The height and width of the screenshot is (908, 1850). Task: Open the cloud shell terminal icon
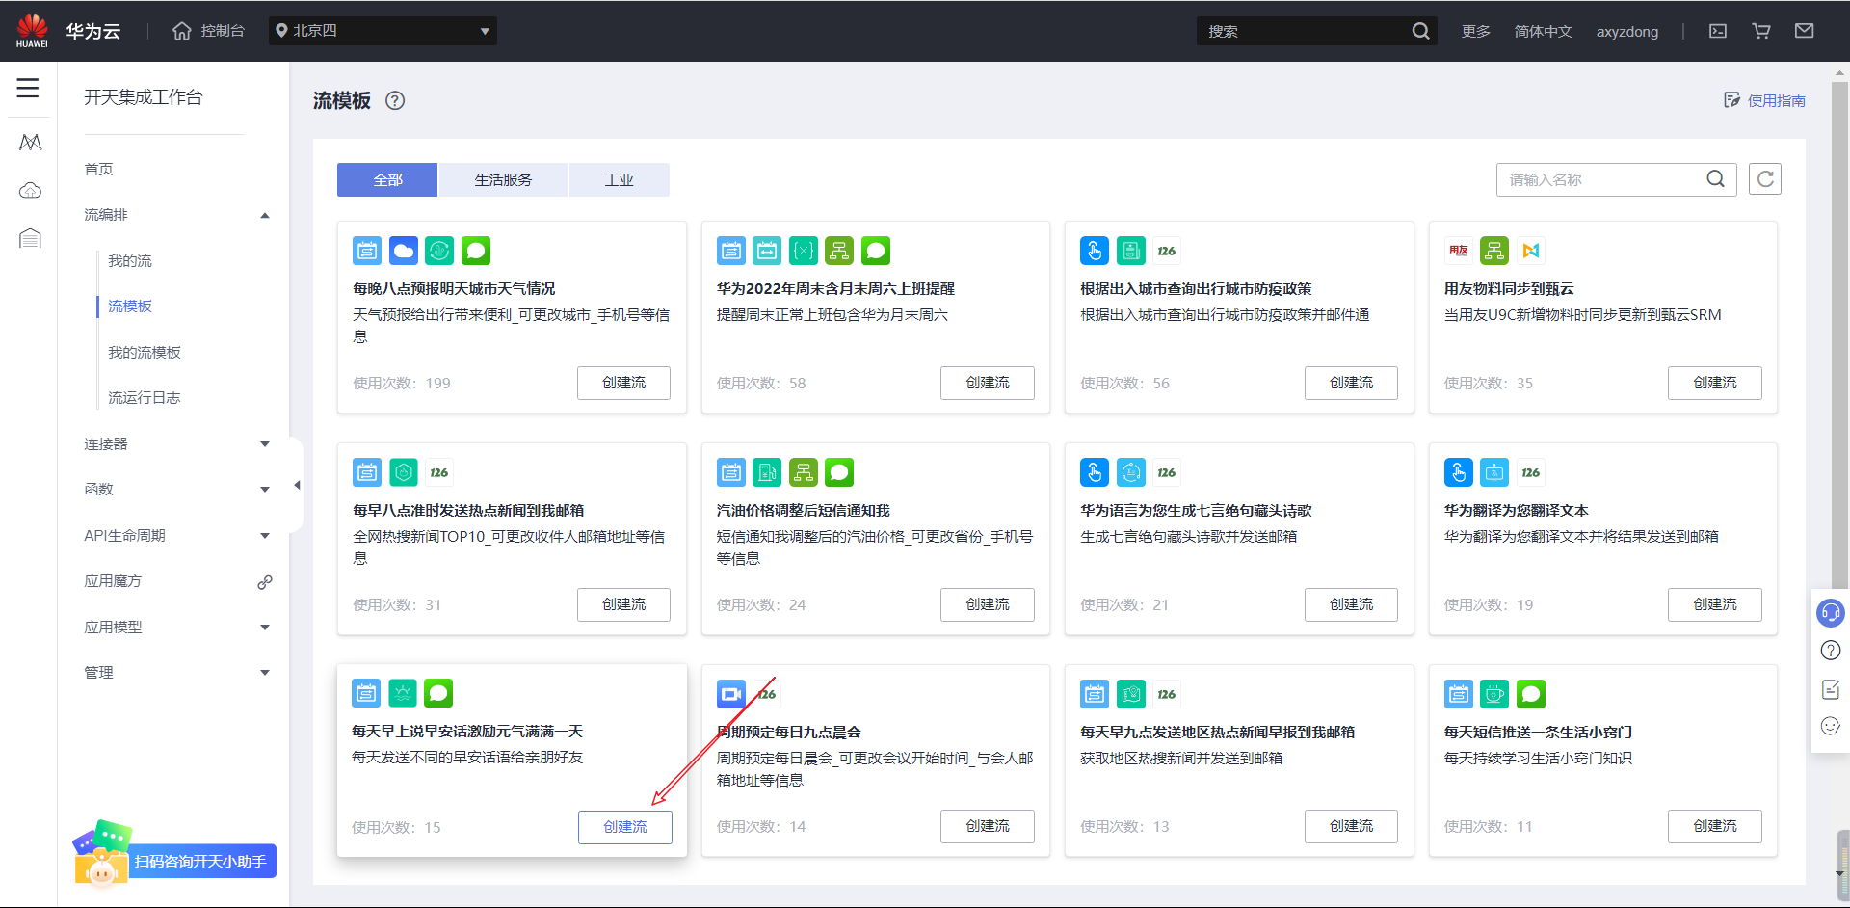(1718, 31)
